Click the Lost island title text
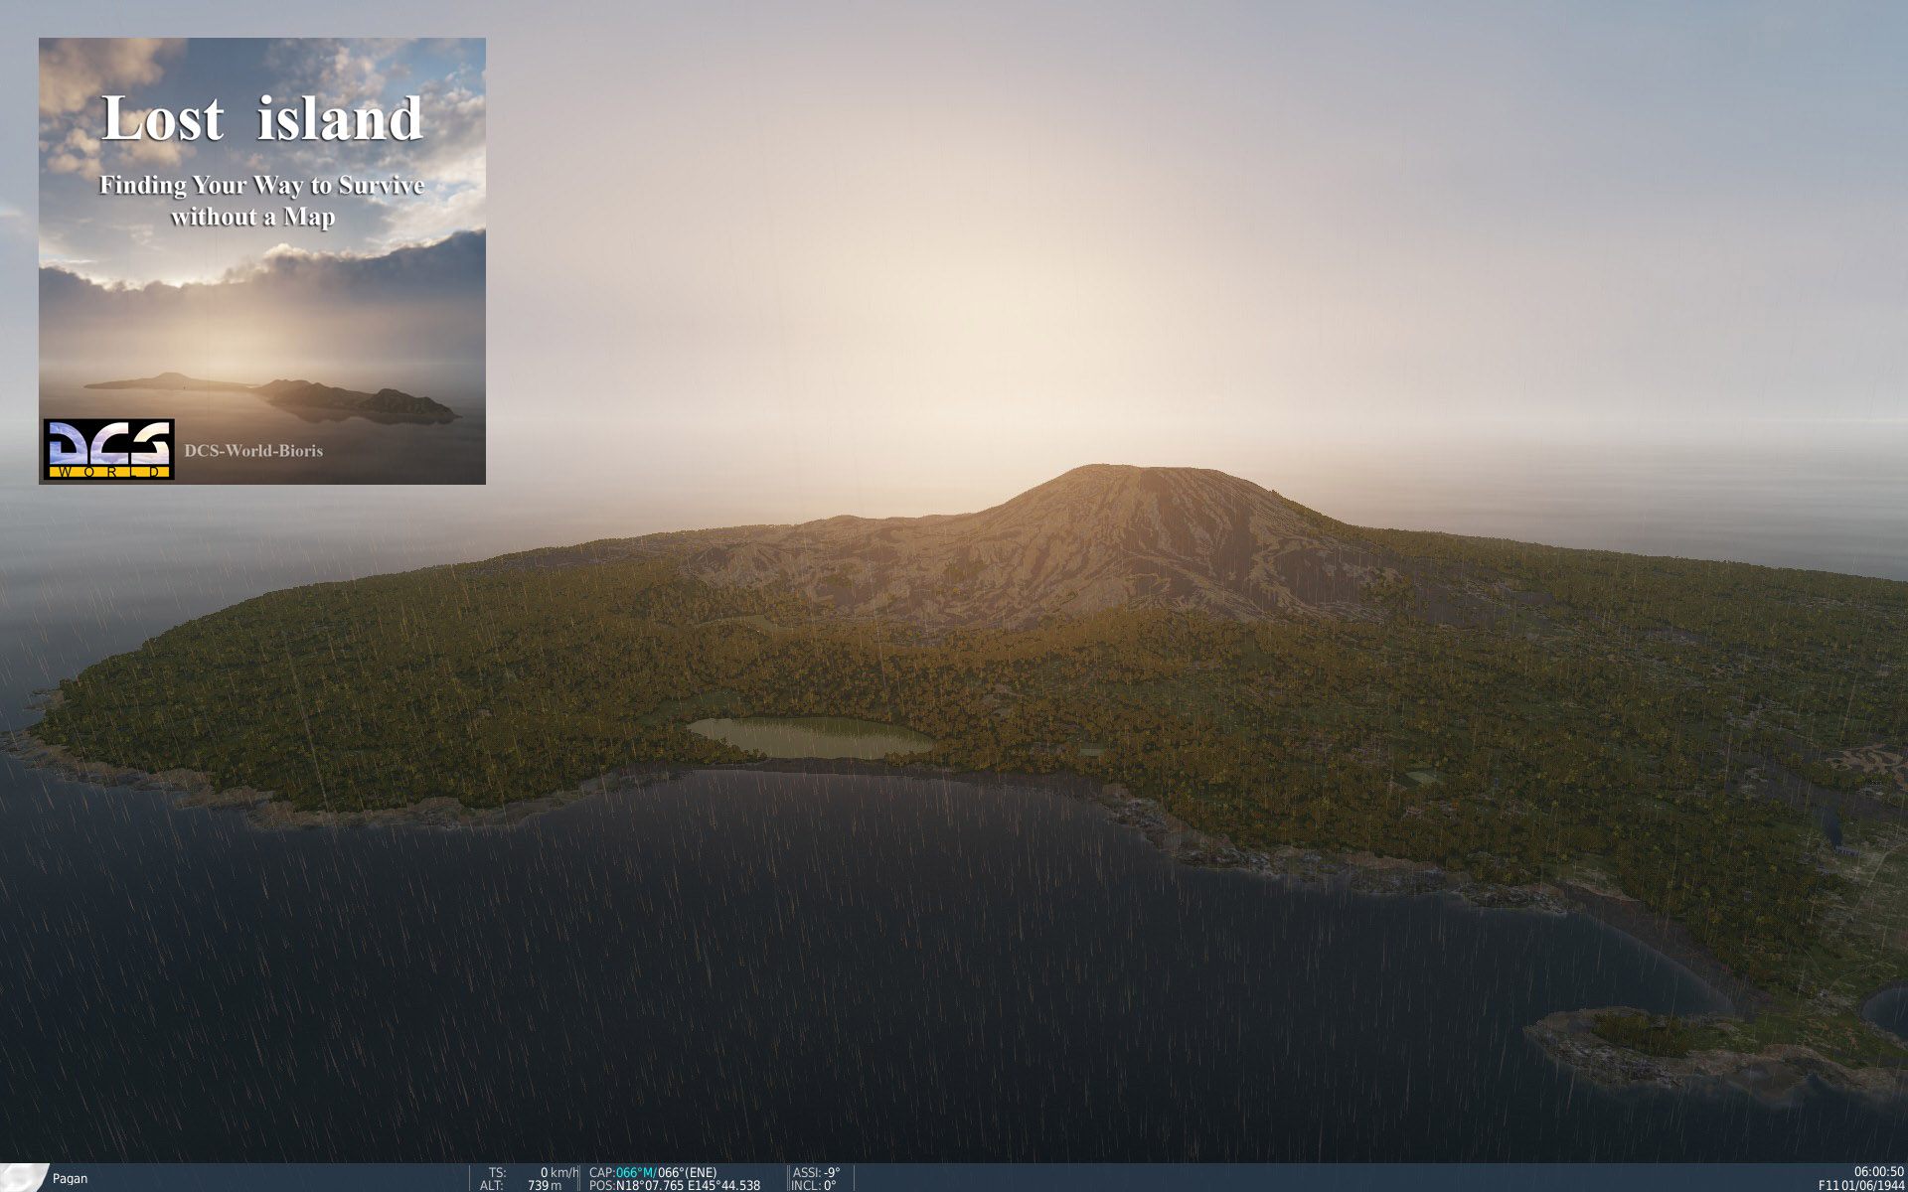This screenshot has height=1192, width=1908. 262,119
